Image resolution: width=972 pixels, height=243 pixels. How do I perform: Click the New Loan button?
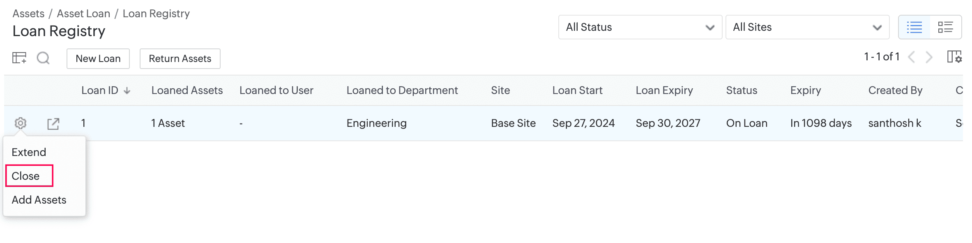[x=98, y=59]
